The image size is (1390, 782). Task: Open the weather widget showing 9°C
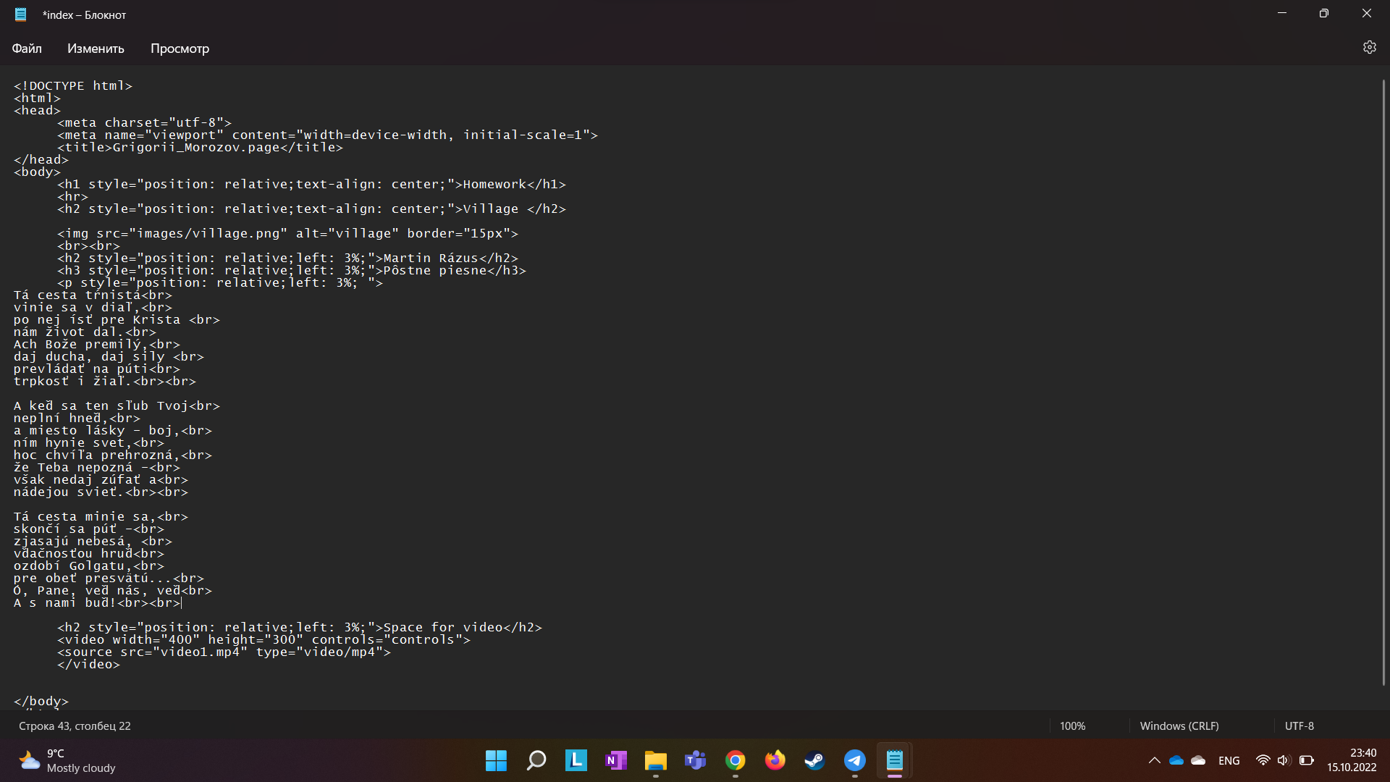[x=67, y=760]
